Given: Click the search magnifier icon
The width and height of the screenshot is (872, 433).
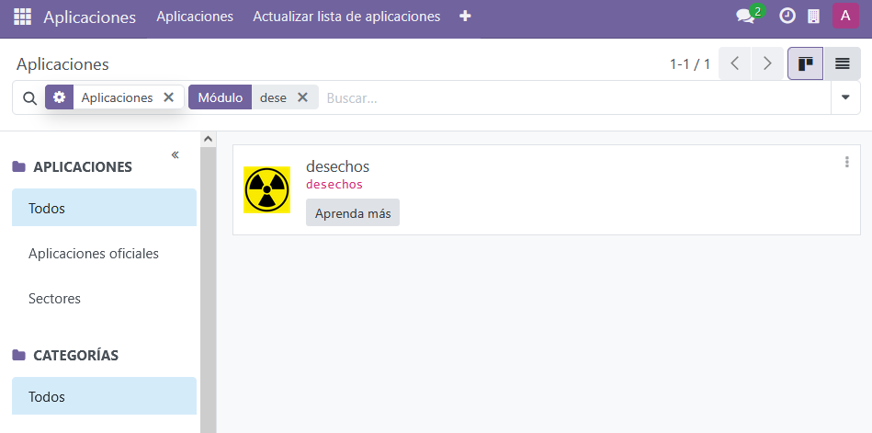Looking at the screenshot, I should tap(29, 98).
